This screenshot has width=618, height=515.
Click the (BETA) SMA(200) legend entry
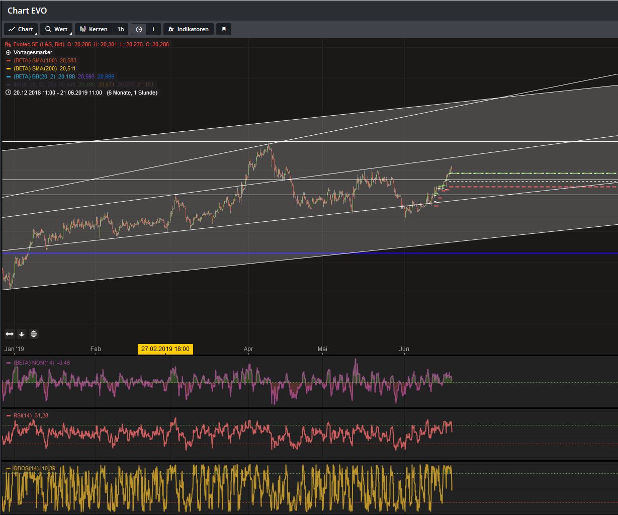coord(35,68)
